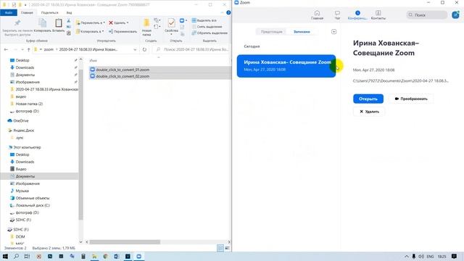Collapse the Explorer ribbon with the chevron
This screenshot has width=464, height=261.
click(223, 13)
